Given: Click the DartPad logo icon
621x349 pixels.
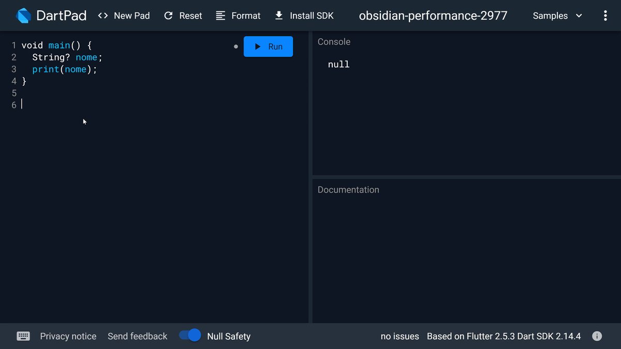Looking at the screenshot, I should [24, 16].
